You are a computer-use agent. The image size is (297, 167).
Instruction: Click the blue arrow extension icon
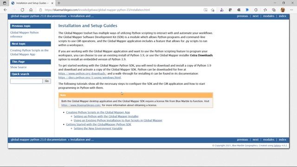247,10
